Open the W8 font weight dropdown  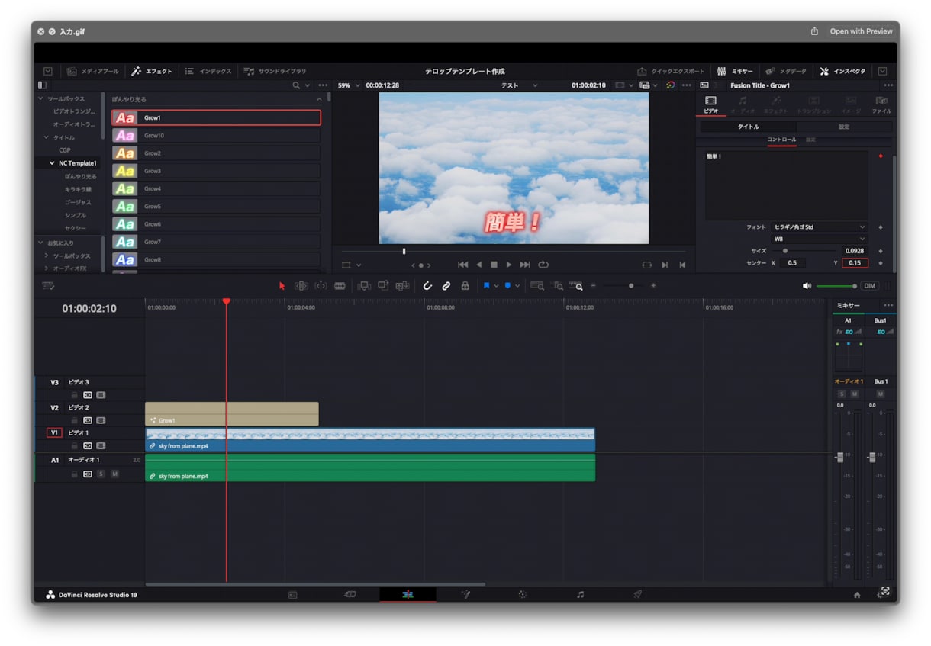click(819, 239)
